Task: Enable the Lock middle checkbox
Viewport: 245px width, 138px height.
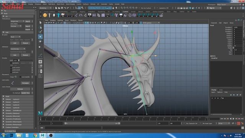Action: 20,77
